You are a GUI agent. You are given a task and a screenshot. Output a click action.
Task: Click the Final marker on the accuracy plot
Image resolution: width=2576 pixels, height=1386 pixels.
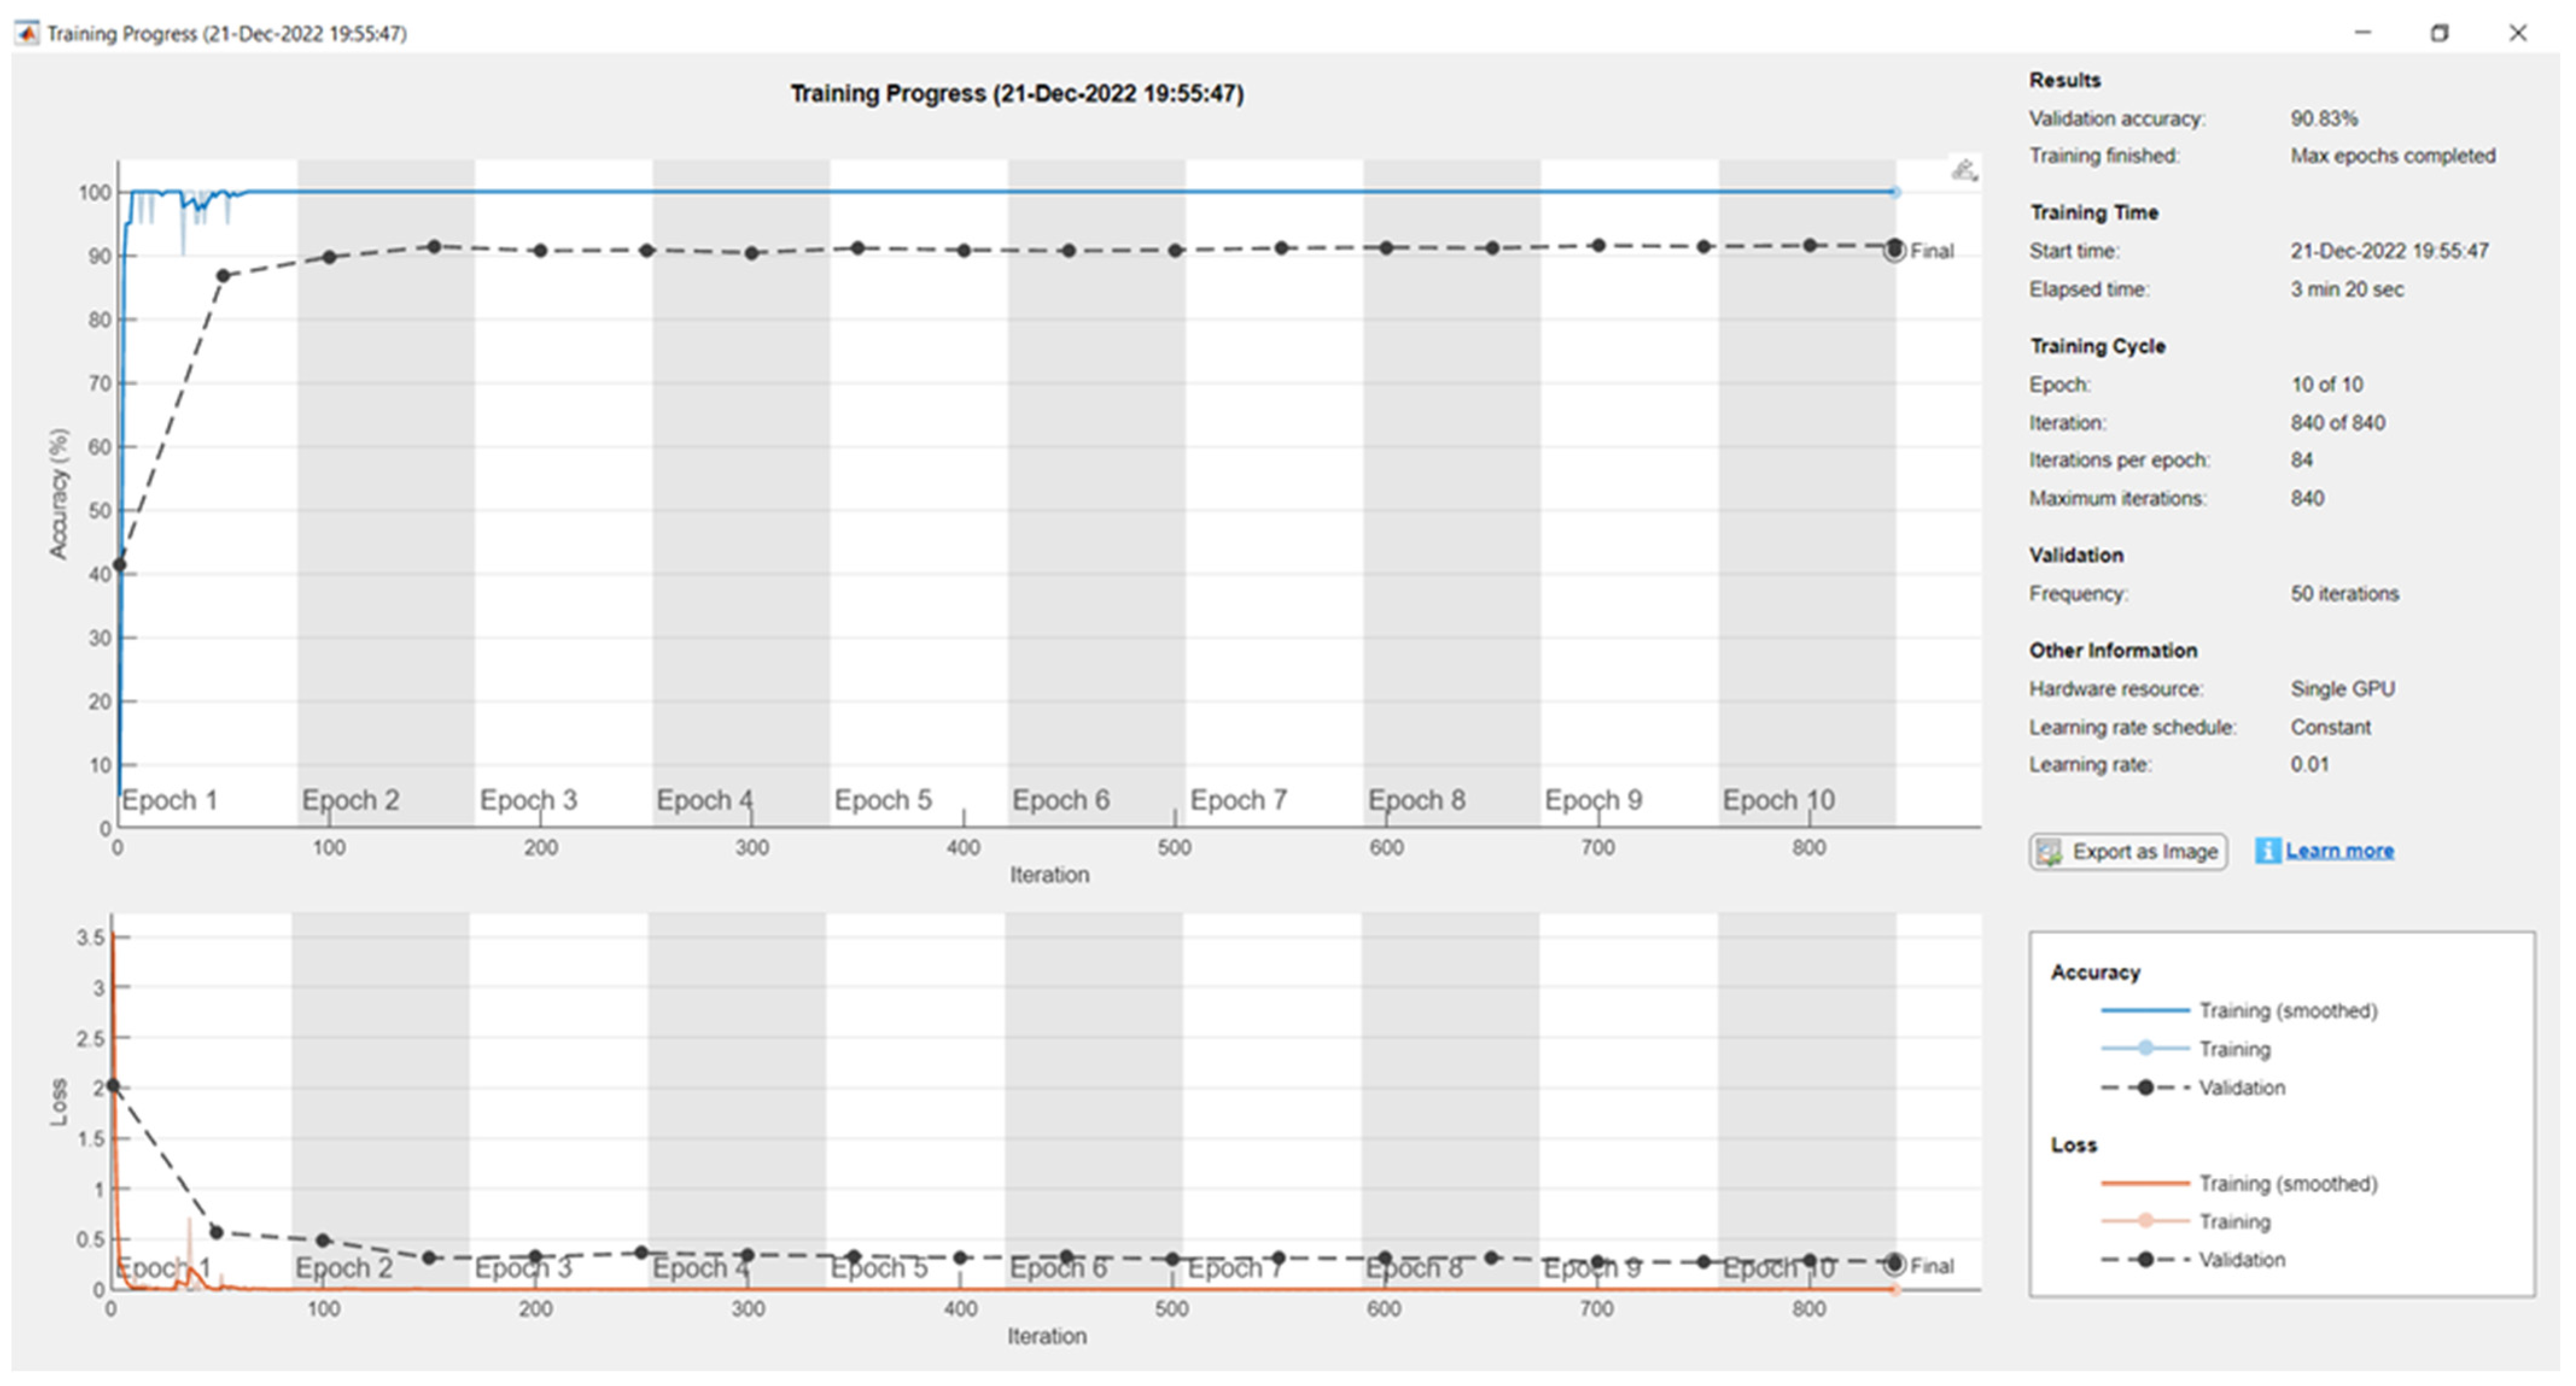1894,251
